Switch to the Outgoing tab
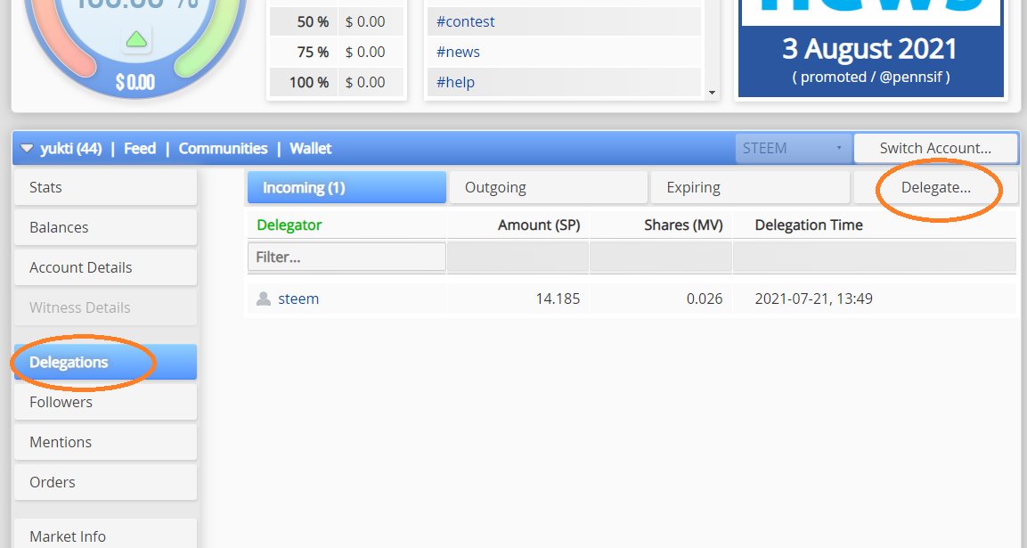Viewport: 1027px width, 548px height. (x=548, y=187)
